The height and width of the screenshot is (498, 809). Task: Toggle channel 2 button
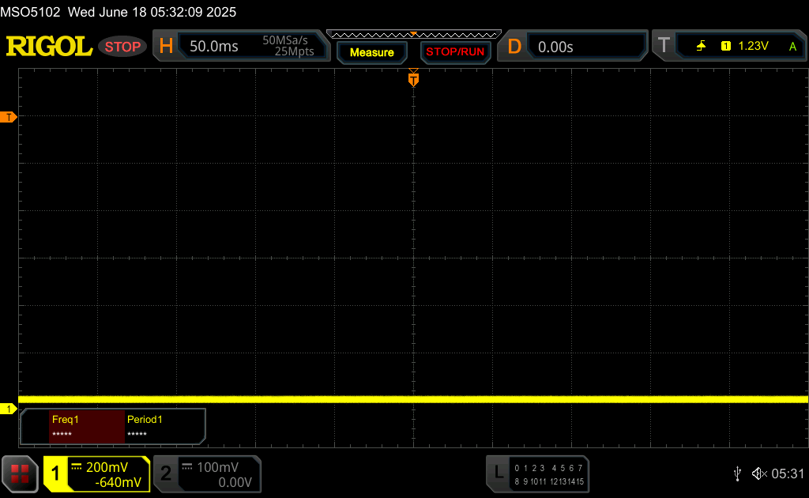(x=166, y=473)
